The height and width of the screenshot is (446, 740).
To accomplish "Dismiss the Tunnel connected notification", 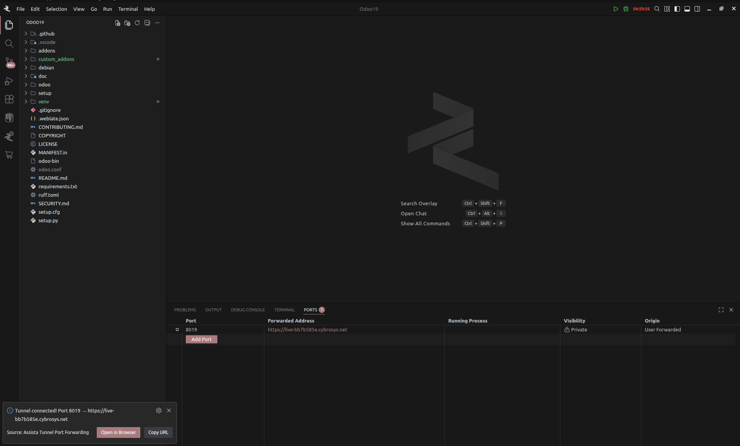I will click(x=169, y=411).
